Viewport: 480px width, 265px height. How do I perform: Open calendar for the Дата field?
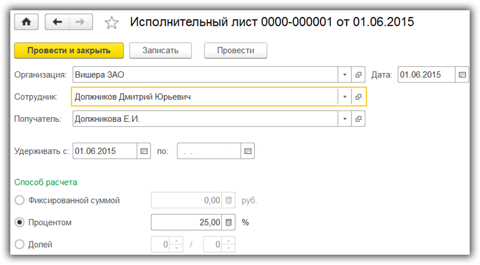(x=462, y=74)
